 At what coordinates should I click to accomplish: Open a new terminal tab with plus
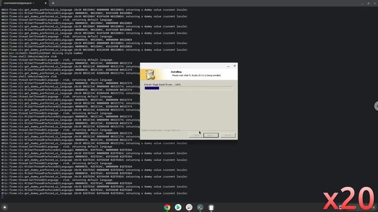[x=53, y=3]
